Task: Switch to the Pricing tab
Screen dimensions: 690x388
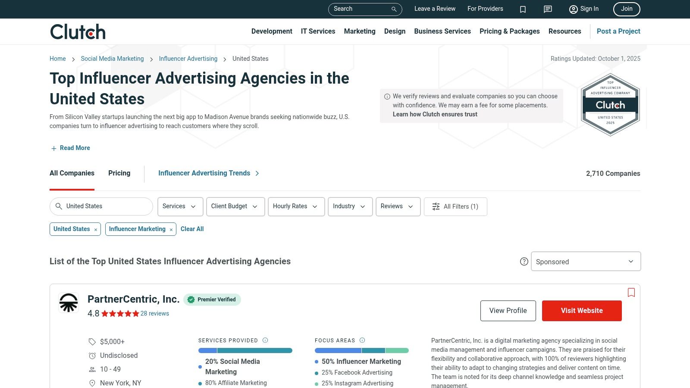Action: 119,173
